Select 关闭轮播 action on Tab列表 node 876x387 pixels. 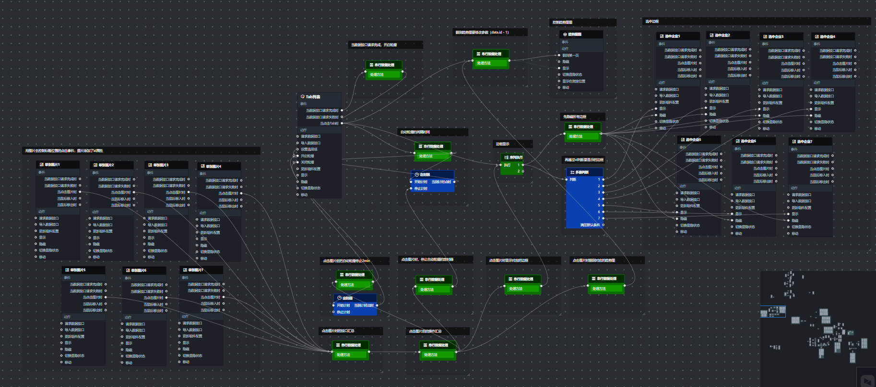[308, 162]
